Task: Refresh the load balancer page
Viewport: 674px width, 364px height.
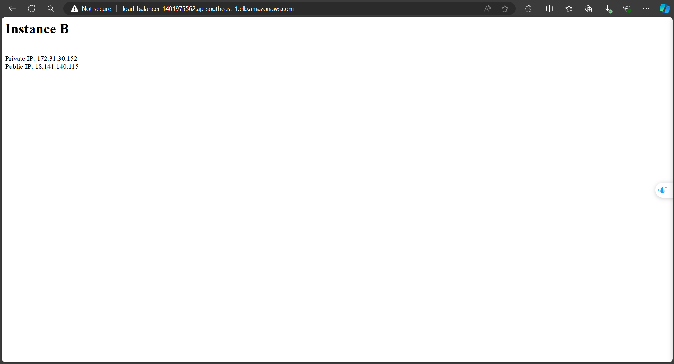Action: [32, 9]
